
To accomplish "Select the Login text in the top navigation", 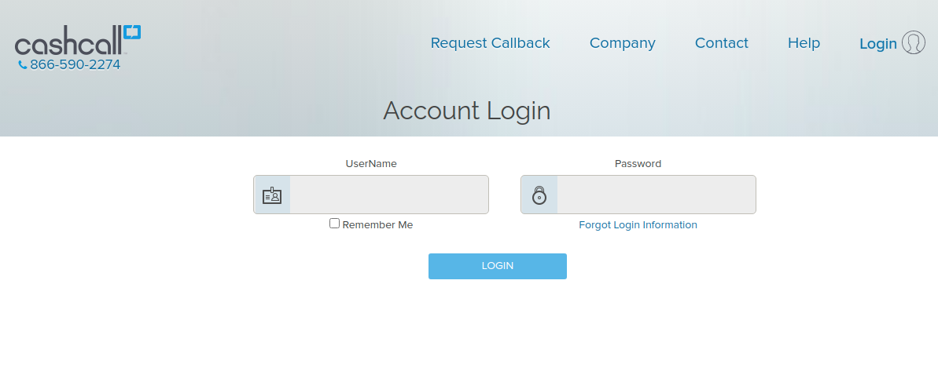I will point(877,44).
